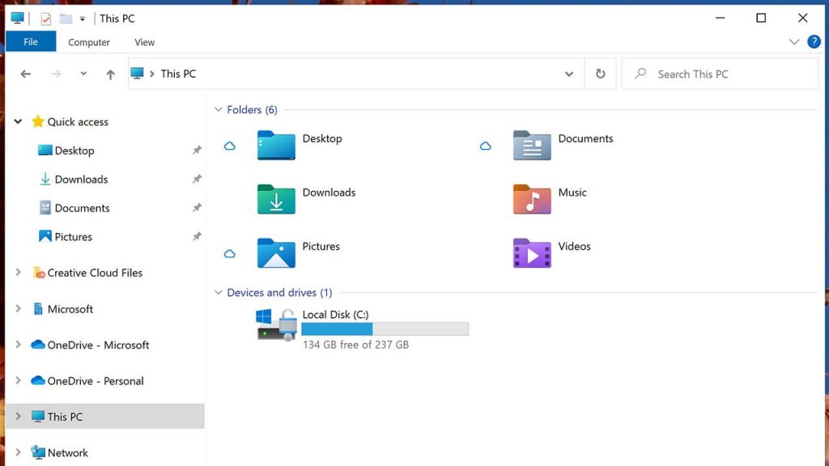
Task: Click the refresh button beside address bar
Action: pyautogui.click(x=600, y=74)
